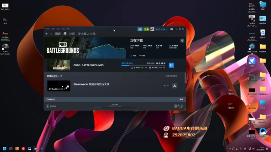The image size is (271, 152).
Task: Open the 此电脑 This PC icon
Action: pos(263,104)
